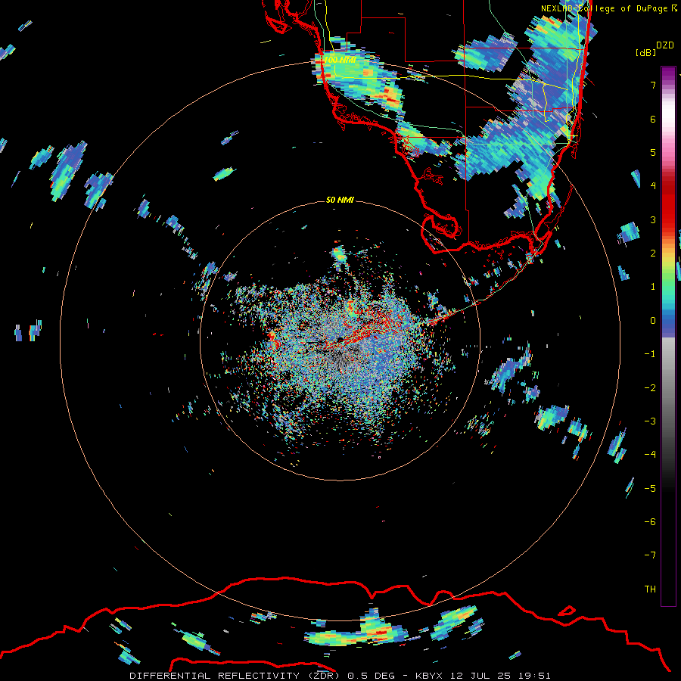Click the 6 dB scale label
Image resolution: width=681 pixels, height=681 pixels.
point(653,119)
